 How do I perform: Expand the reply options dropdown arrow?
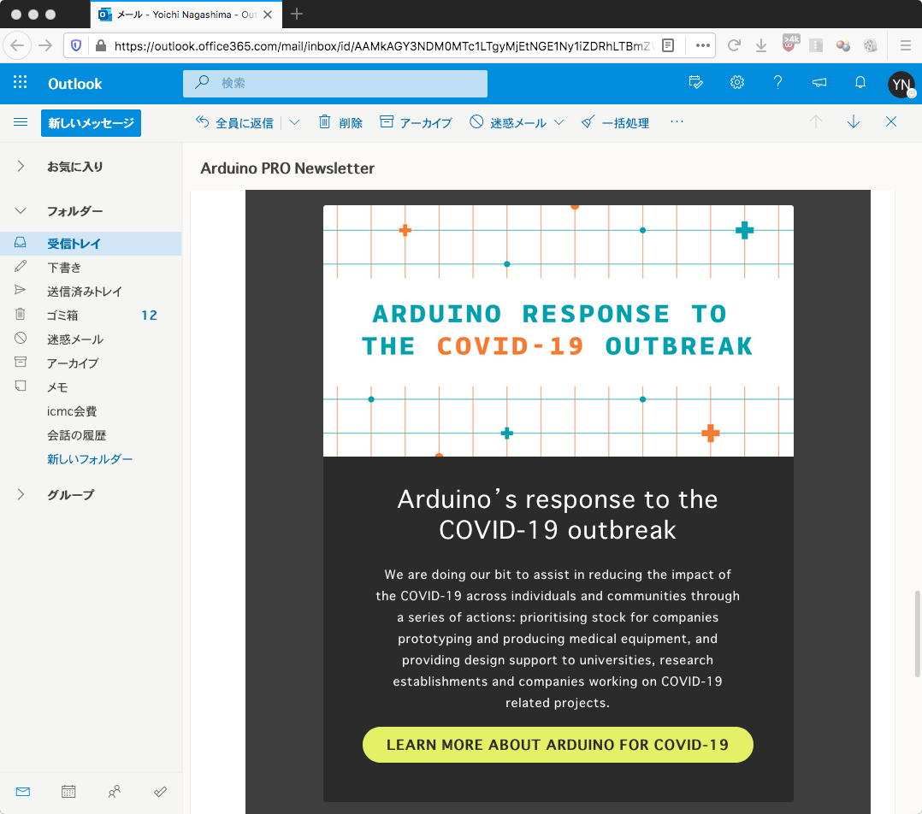pos(294,122)
